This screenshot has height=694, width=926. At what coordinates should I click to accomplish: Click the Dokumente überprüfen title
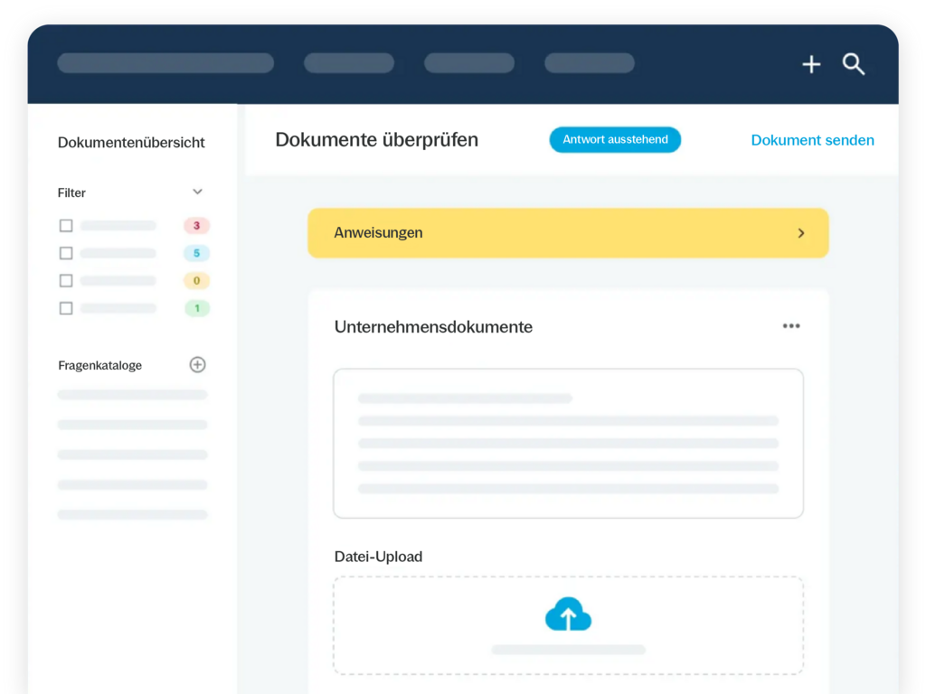tap(377, 140)
